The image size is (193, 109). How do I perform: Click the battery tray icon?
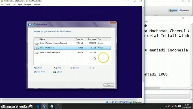coord(169,106)
